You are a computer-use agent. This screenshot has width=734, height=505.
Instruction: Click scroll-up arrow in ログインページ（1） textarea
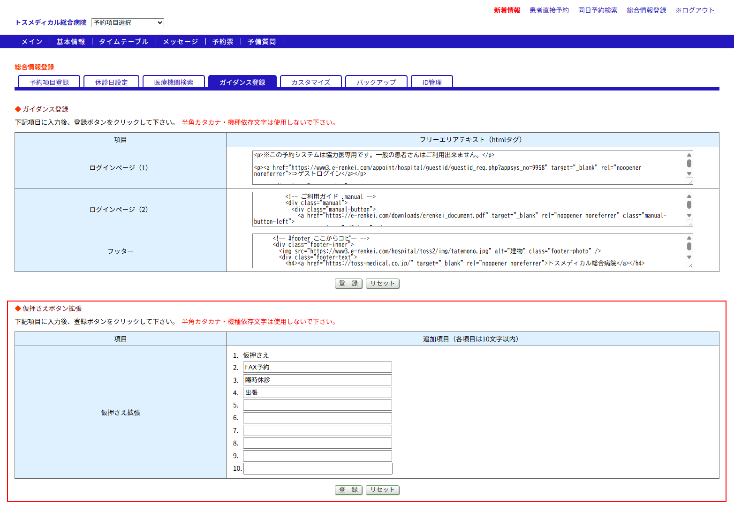pyautogui.click(x=689, y=155)
